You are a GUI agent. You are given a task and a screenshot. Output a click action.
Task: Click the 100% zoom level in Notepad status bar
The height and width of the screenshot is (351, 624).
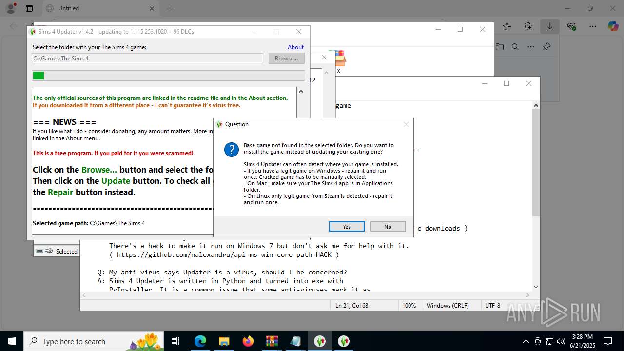pyautogui.click(x=409, y=306)
